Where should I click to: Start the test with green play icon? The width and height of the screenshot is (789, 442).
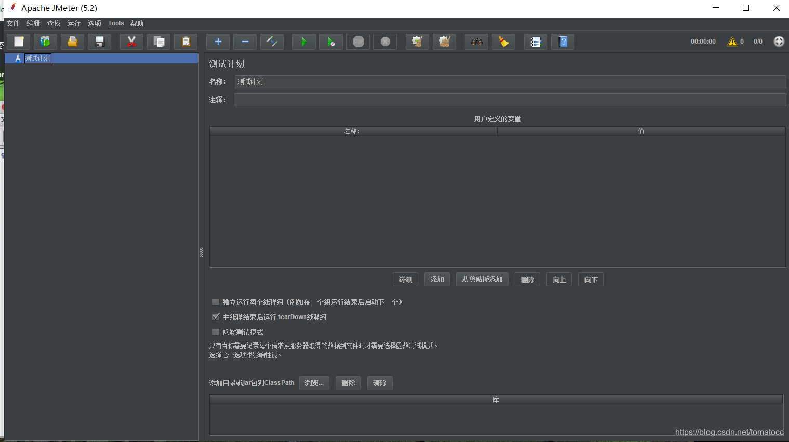click(x=304, y=42)
